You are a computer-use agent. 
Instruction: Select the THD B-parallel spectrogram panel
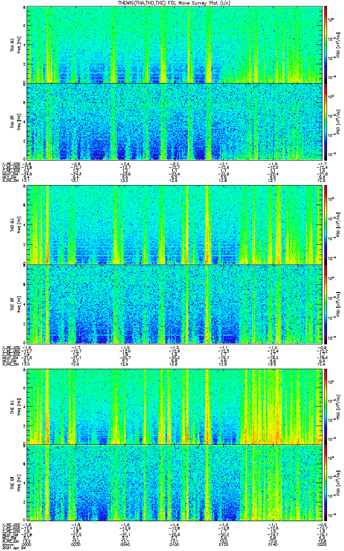click(173, 304)
